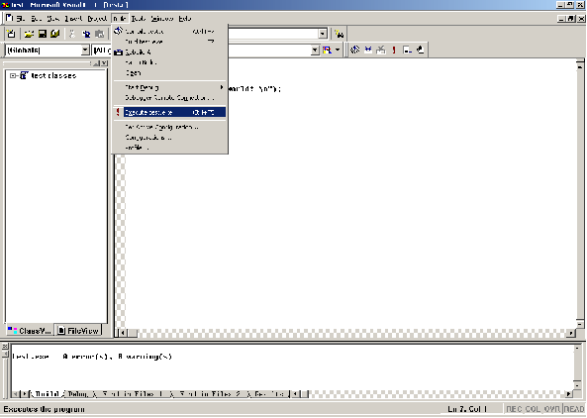
Task: Select the Find in Files 1 output tab
Action: (133, 393)
